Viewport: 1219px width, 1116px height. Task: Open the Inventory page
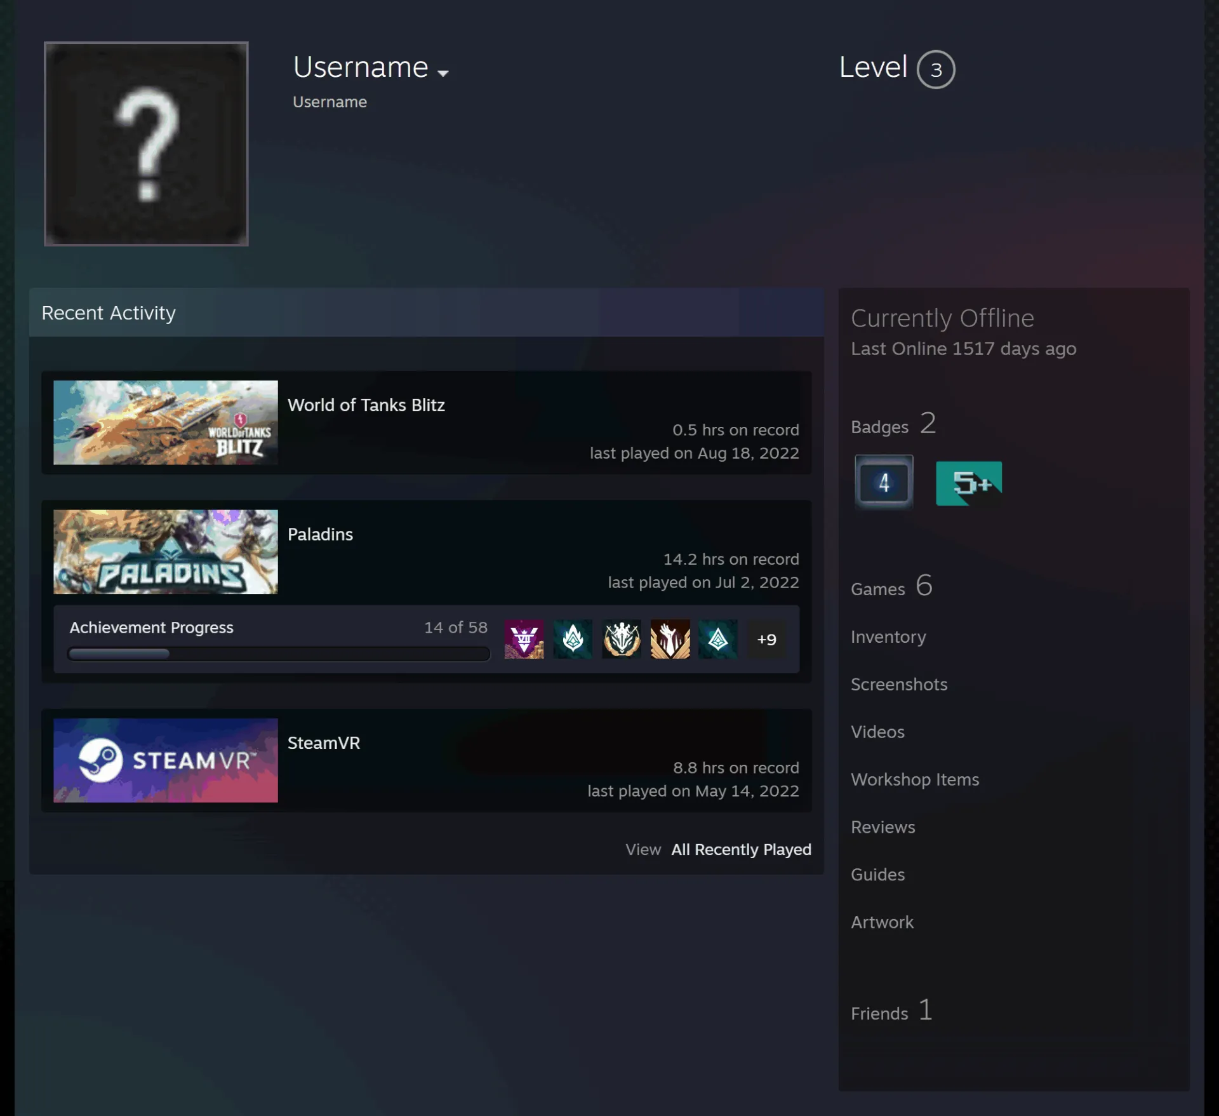pyautogui.click(x=888, y=636)
